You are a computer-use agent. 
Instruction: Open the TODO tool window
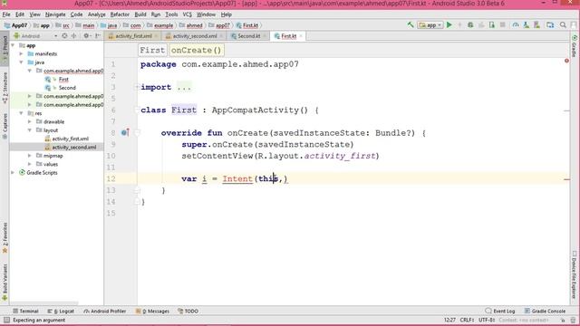coord(188,312)
